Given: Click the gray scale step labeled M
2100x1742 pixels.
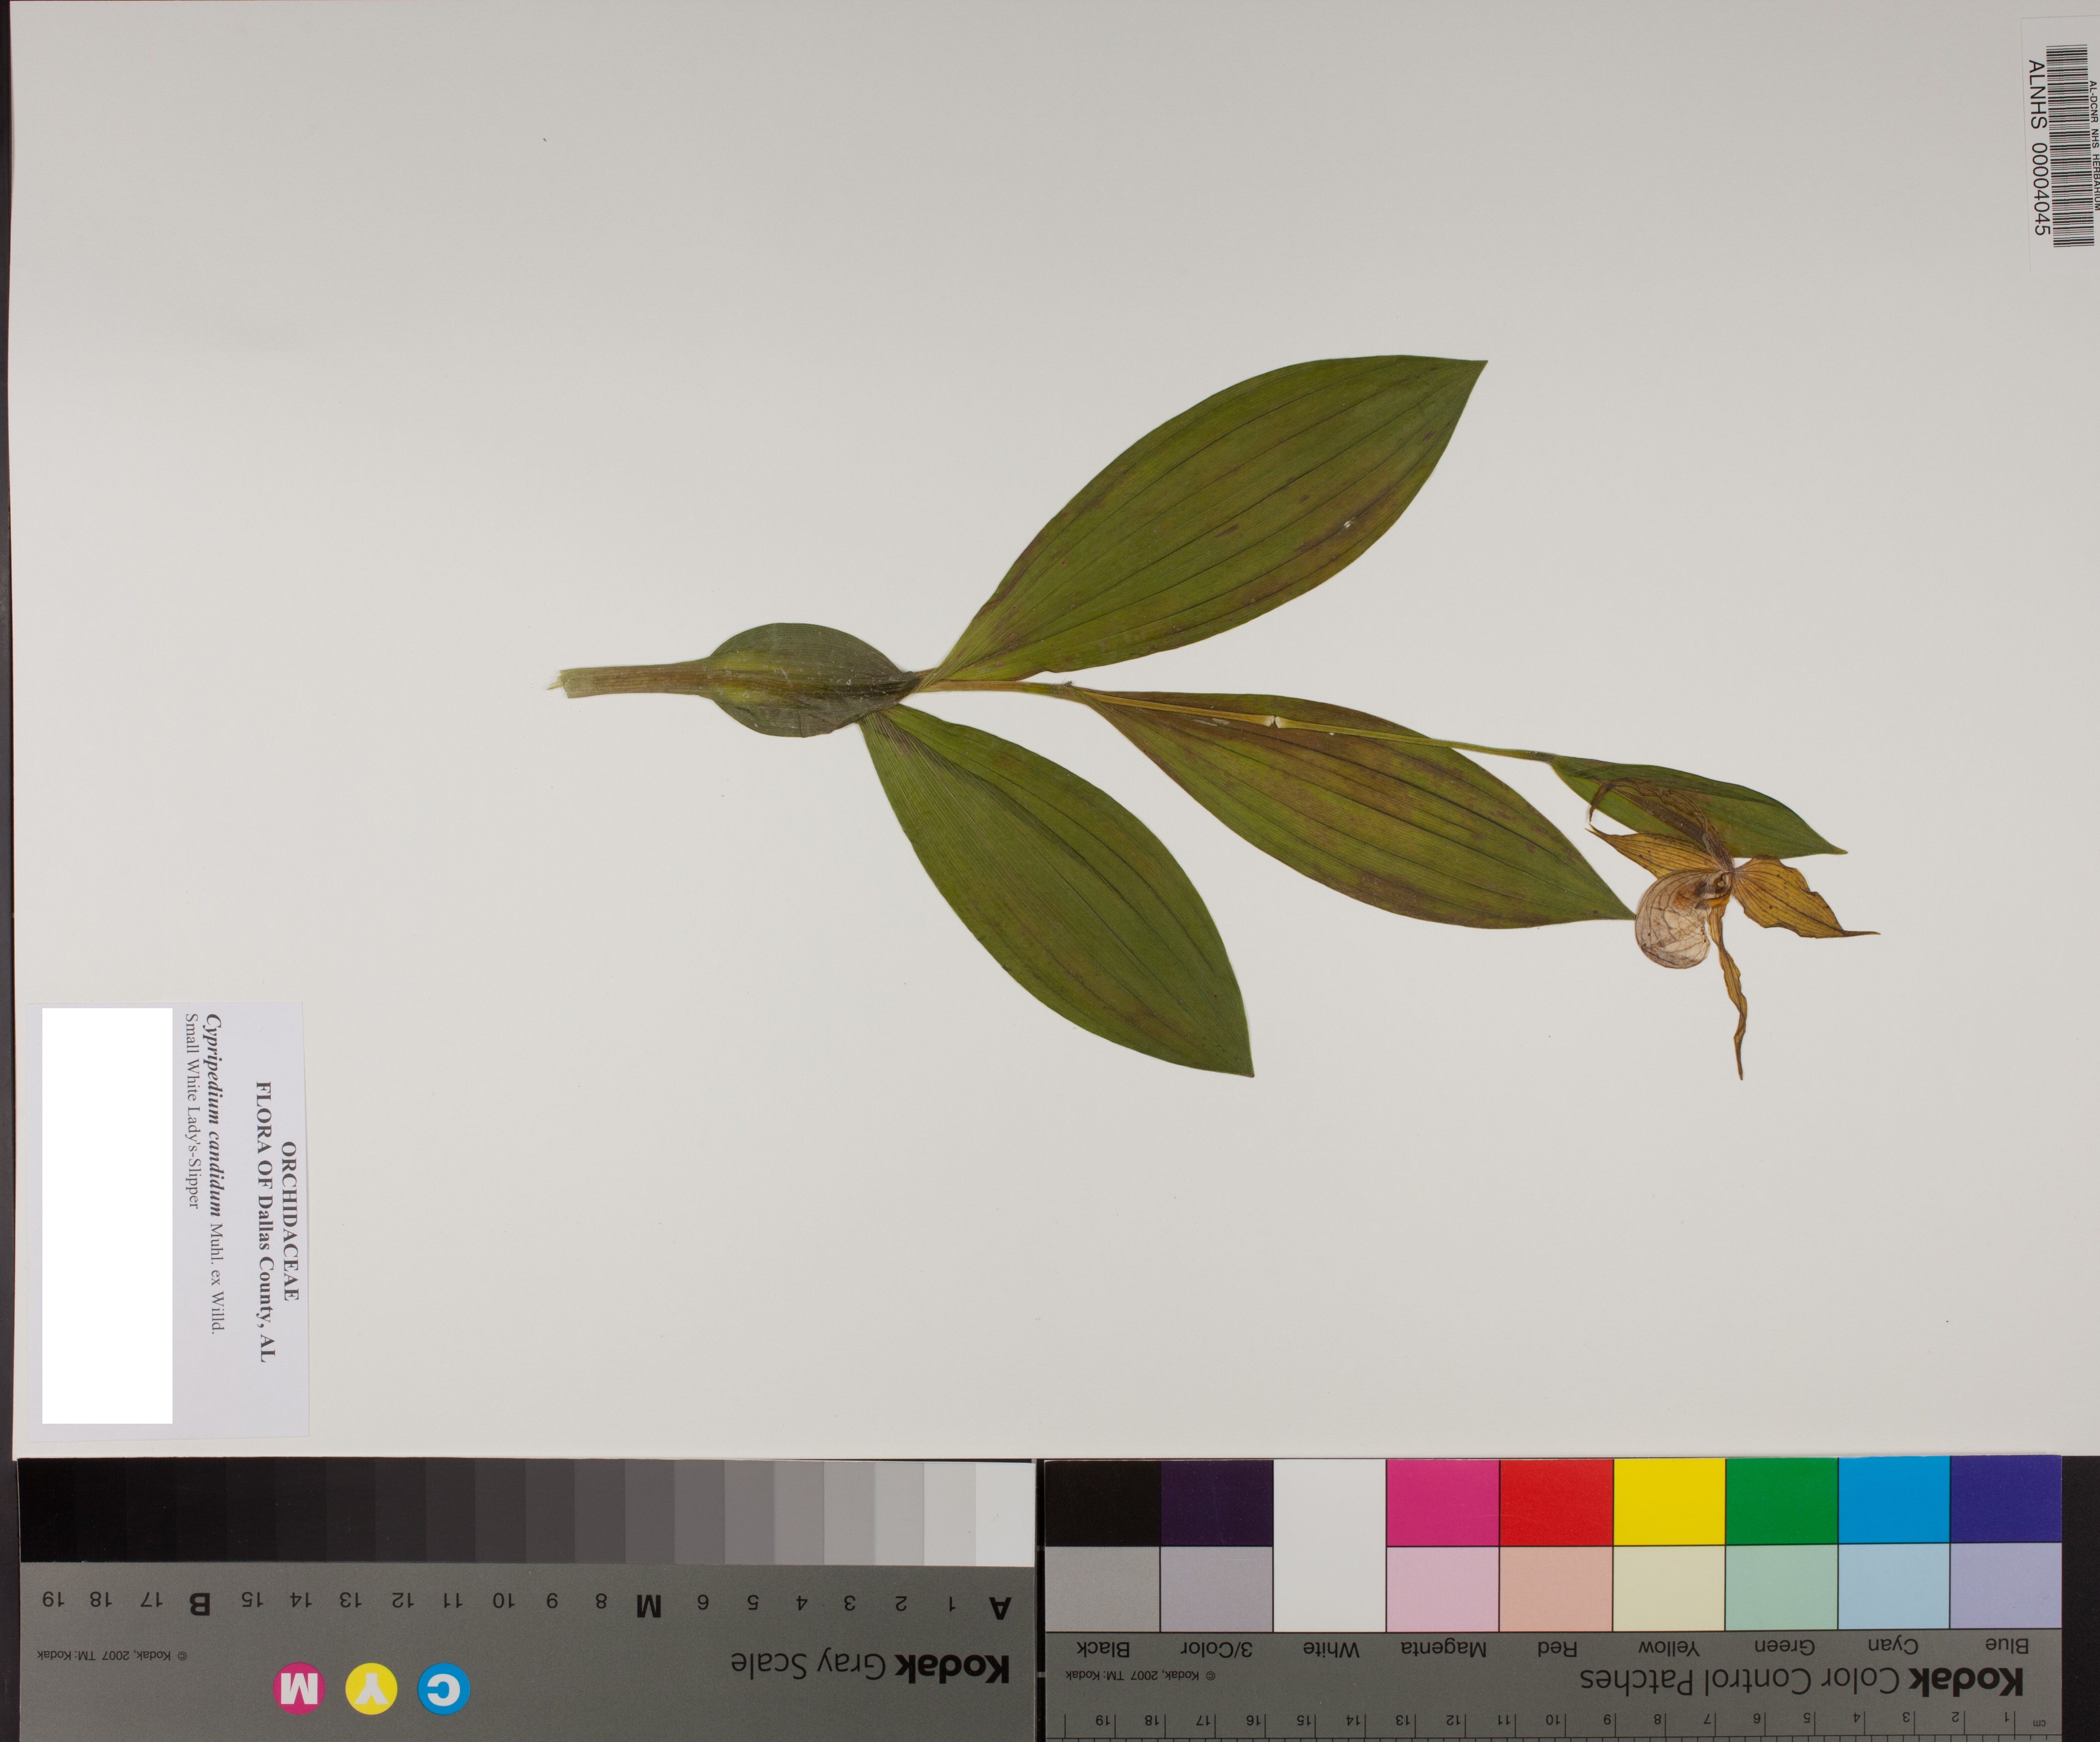Looking at the screenshot, I should tap(650, 1513).
